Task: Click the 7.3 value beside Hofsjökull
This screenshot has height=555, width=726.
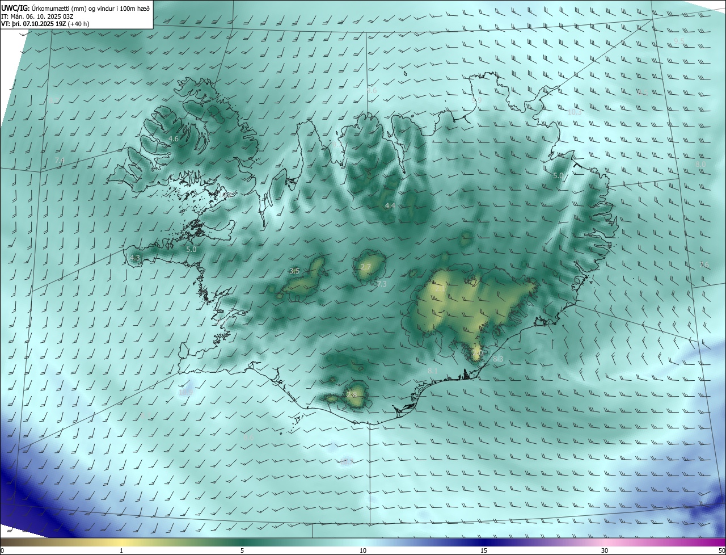Action: click(x=382, y=284)
